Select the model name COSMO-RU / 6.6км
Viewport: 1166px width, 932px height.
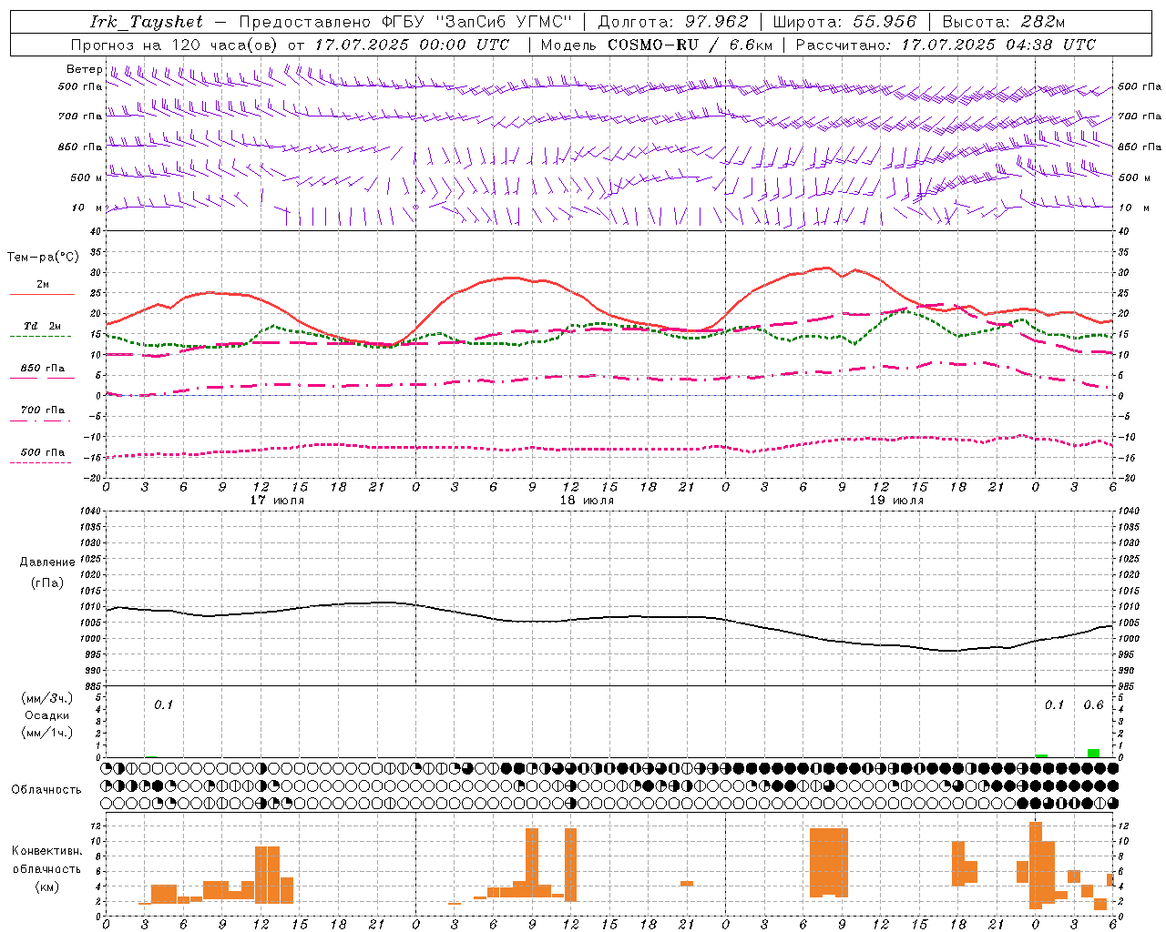pos(690,45)
